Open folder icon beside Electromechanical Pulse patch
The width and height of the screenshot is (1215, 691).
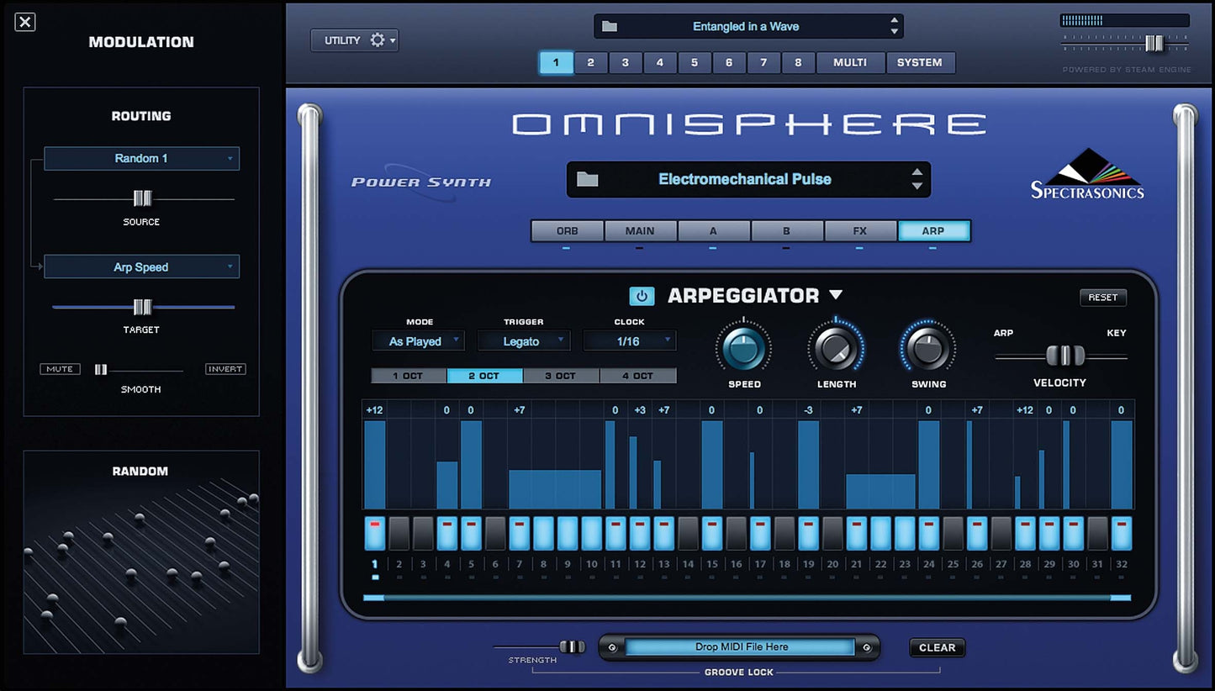[588, 179]
